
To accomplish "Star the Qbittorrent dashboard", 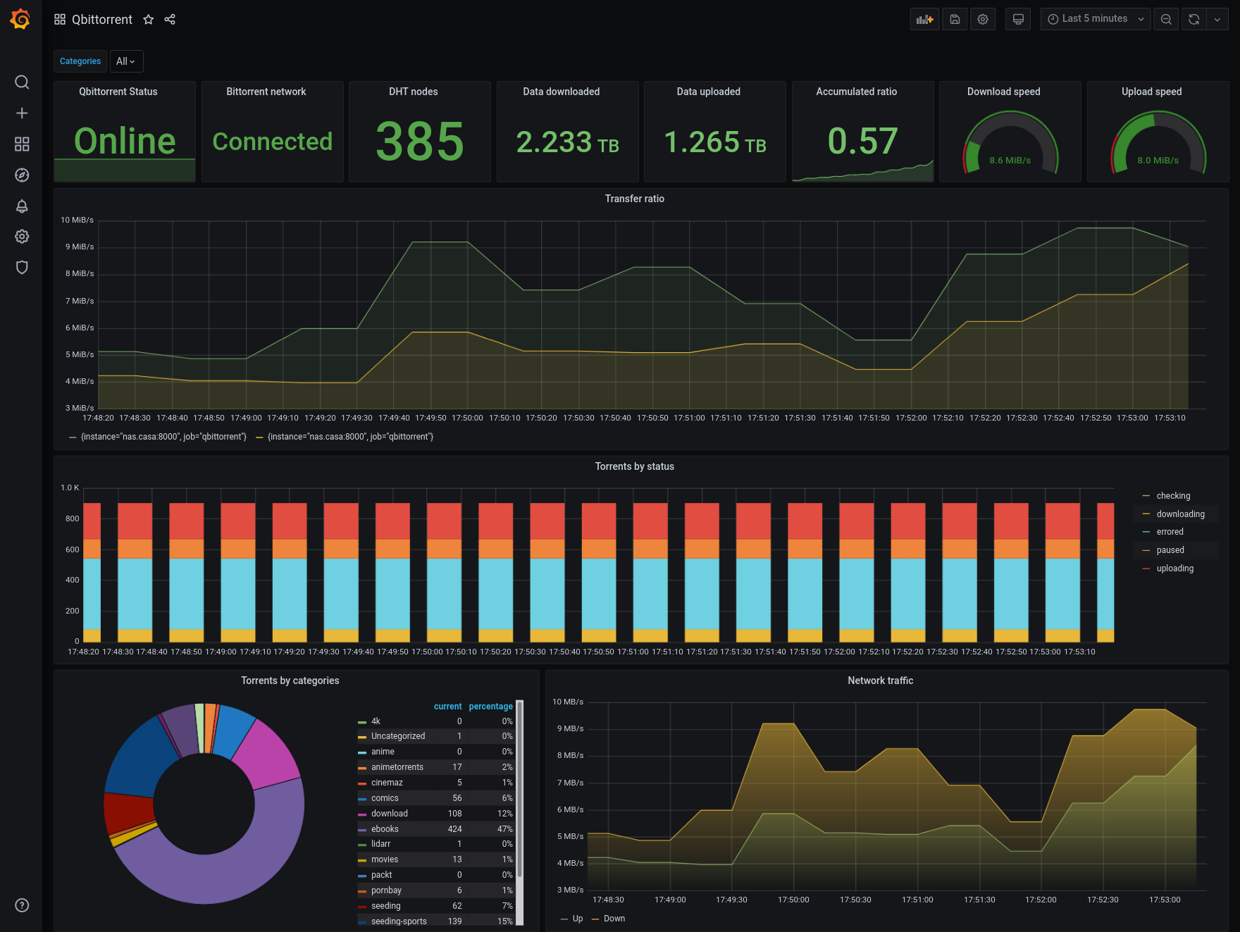I will coord(149,20).
